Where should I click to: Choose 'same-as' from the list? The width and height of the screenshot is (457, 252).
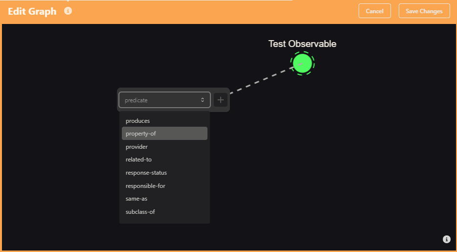pos(165,199)
